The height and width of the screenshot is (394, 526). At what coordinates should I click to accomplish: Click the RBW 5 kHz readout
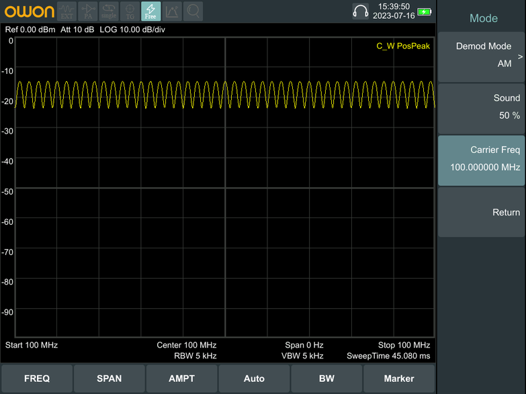(195, 356)
